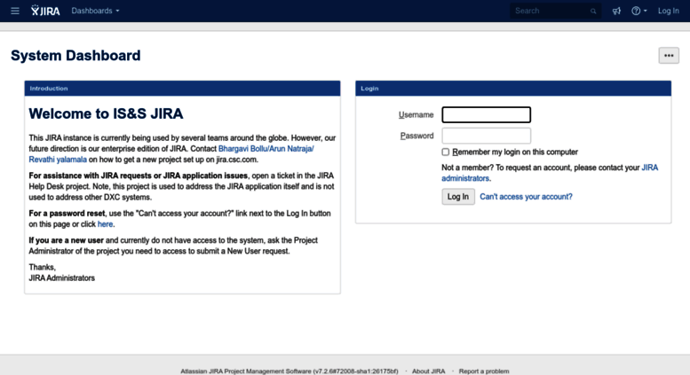Click the Password input field
Screen dimensions: 690x375
(x=487, y=136)
